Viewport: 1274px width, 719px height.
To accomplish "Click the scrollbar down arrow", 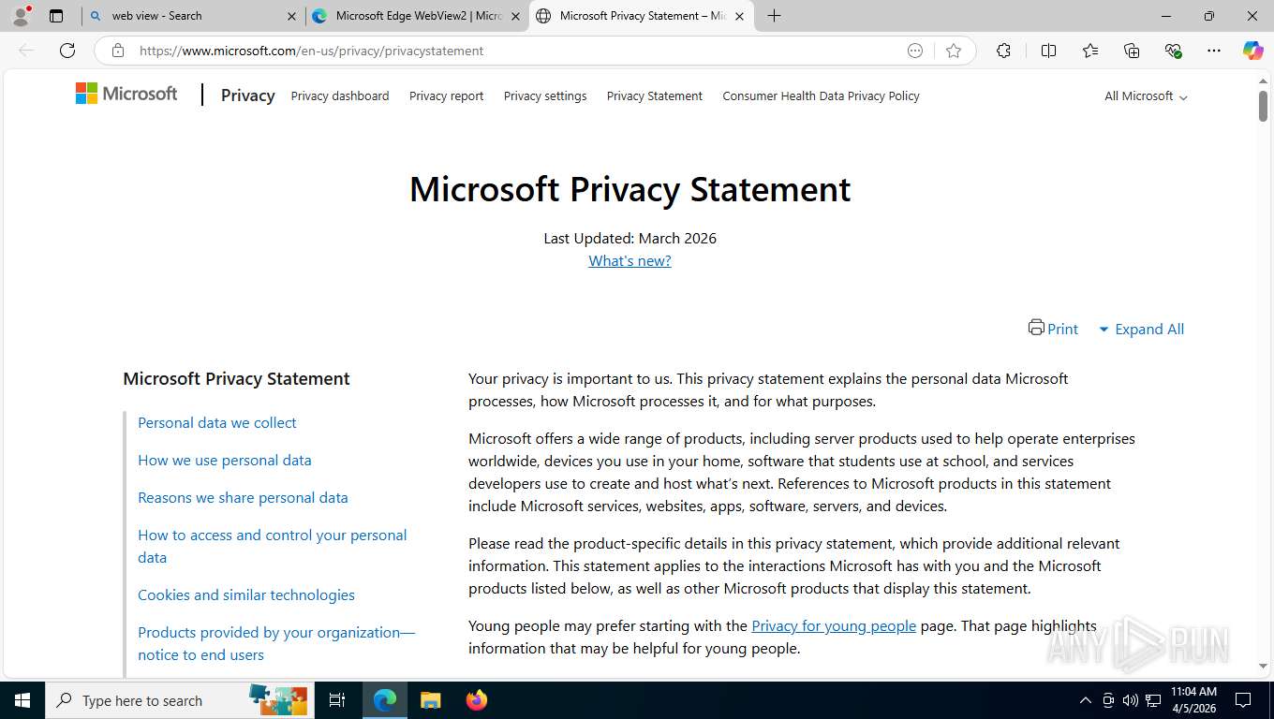I will pyautogui.click(x=1263, y=666).
